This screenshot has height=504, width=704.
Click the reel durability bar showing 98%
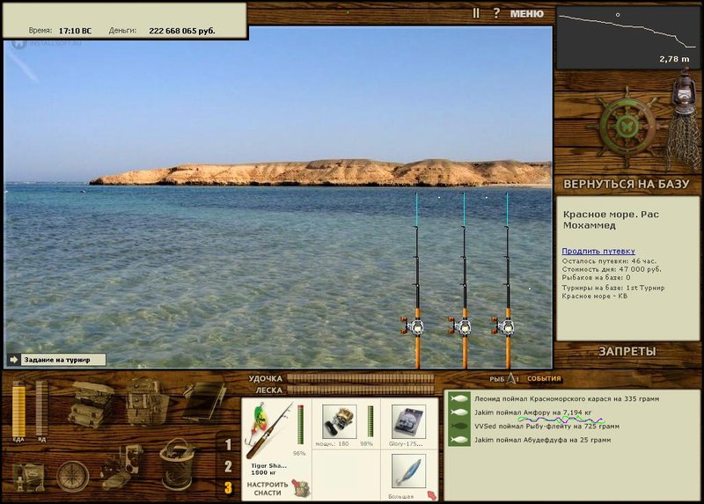370,422
